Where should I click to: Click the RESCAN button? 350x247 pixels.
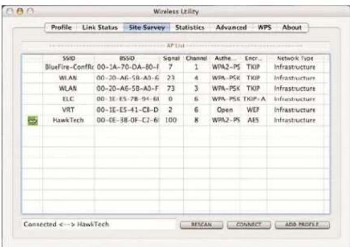pos(201,225)
